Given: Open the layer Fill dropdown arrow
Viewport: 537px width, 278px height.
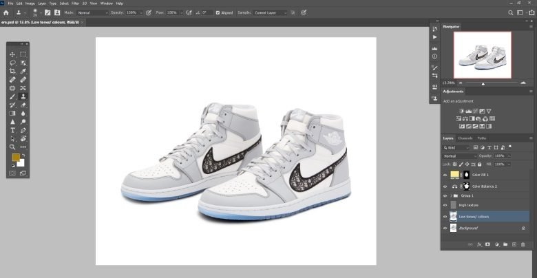Looking at the screenshot, I should click(x=509, y=164).
